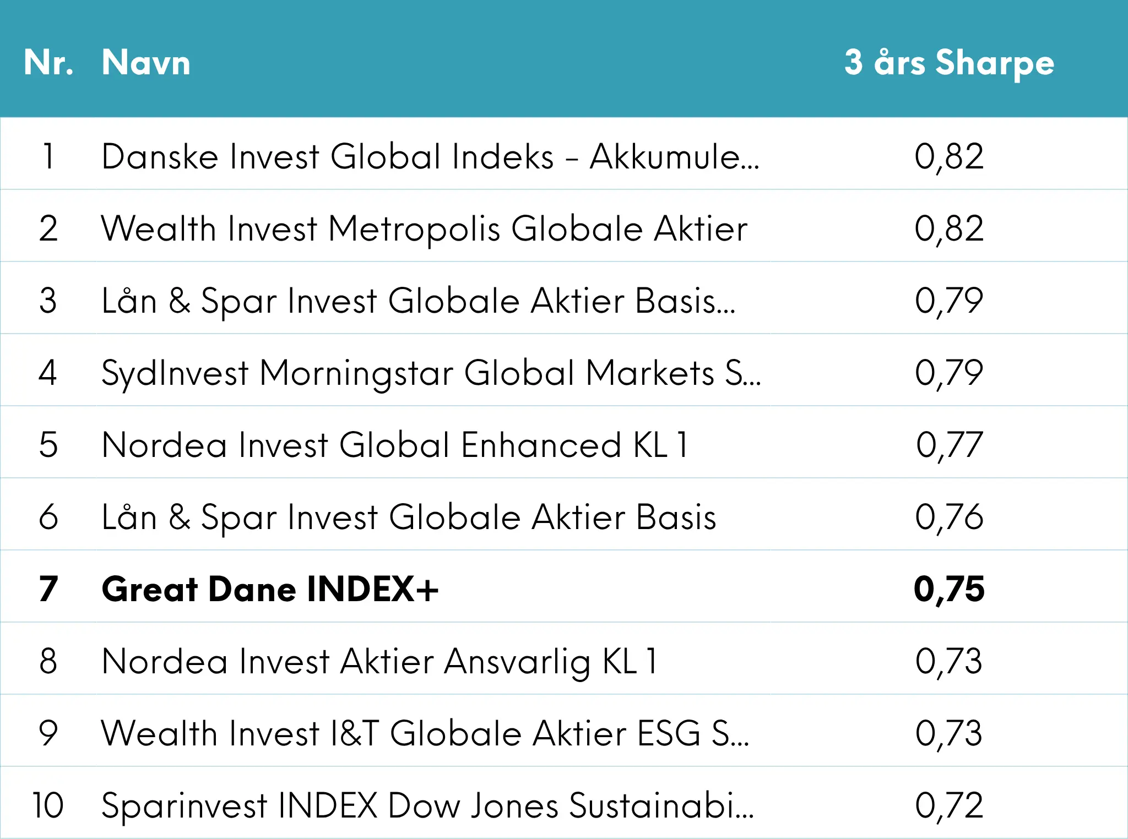Click the 0,76 Sharpe value in row 6
Screen dimensions: 1128x839
tap(949, 517)
